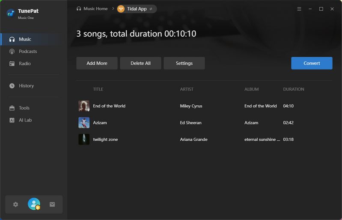Click the ALBUM column header
The width and height of the screenshot is (342, 220).
pos(252,89)
